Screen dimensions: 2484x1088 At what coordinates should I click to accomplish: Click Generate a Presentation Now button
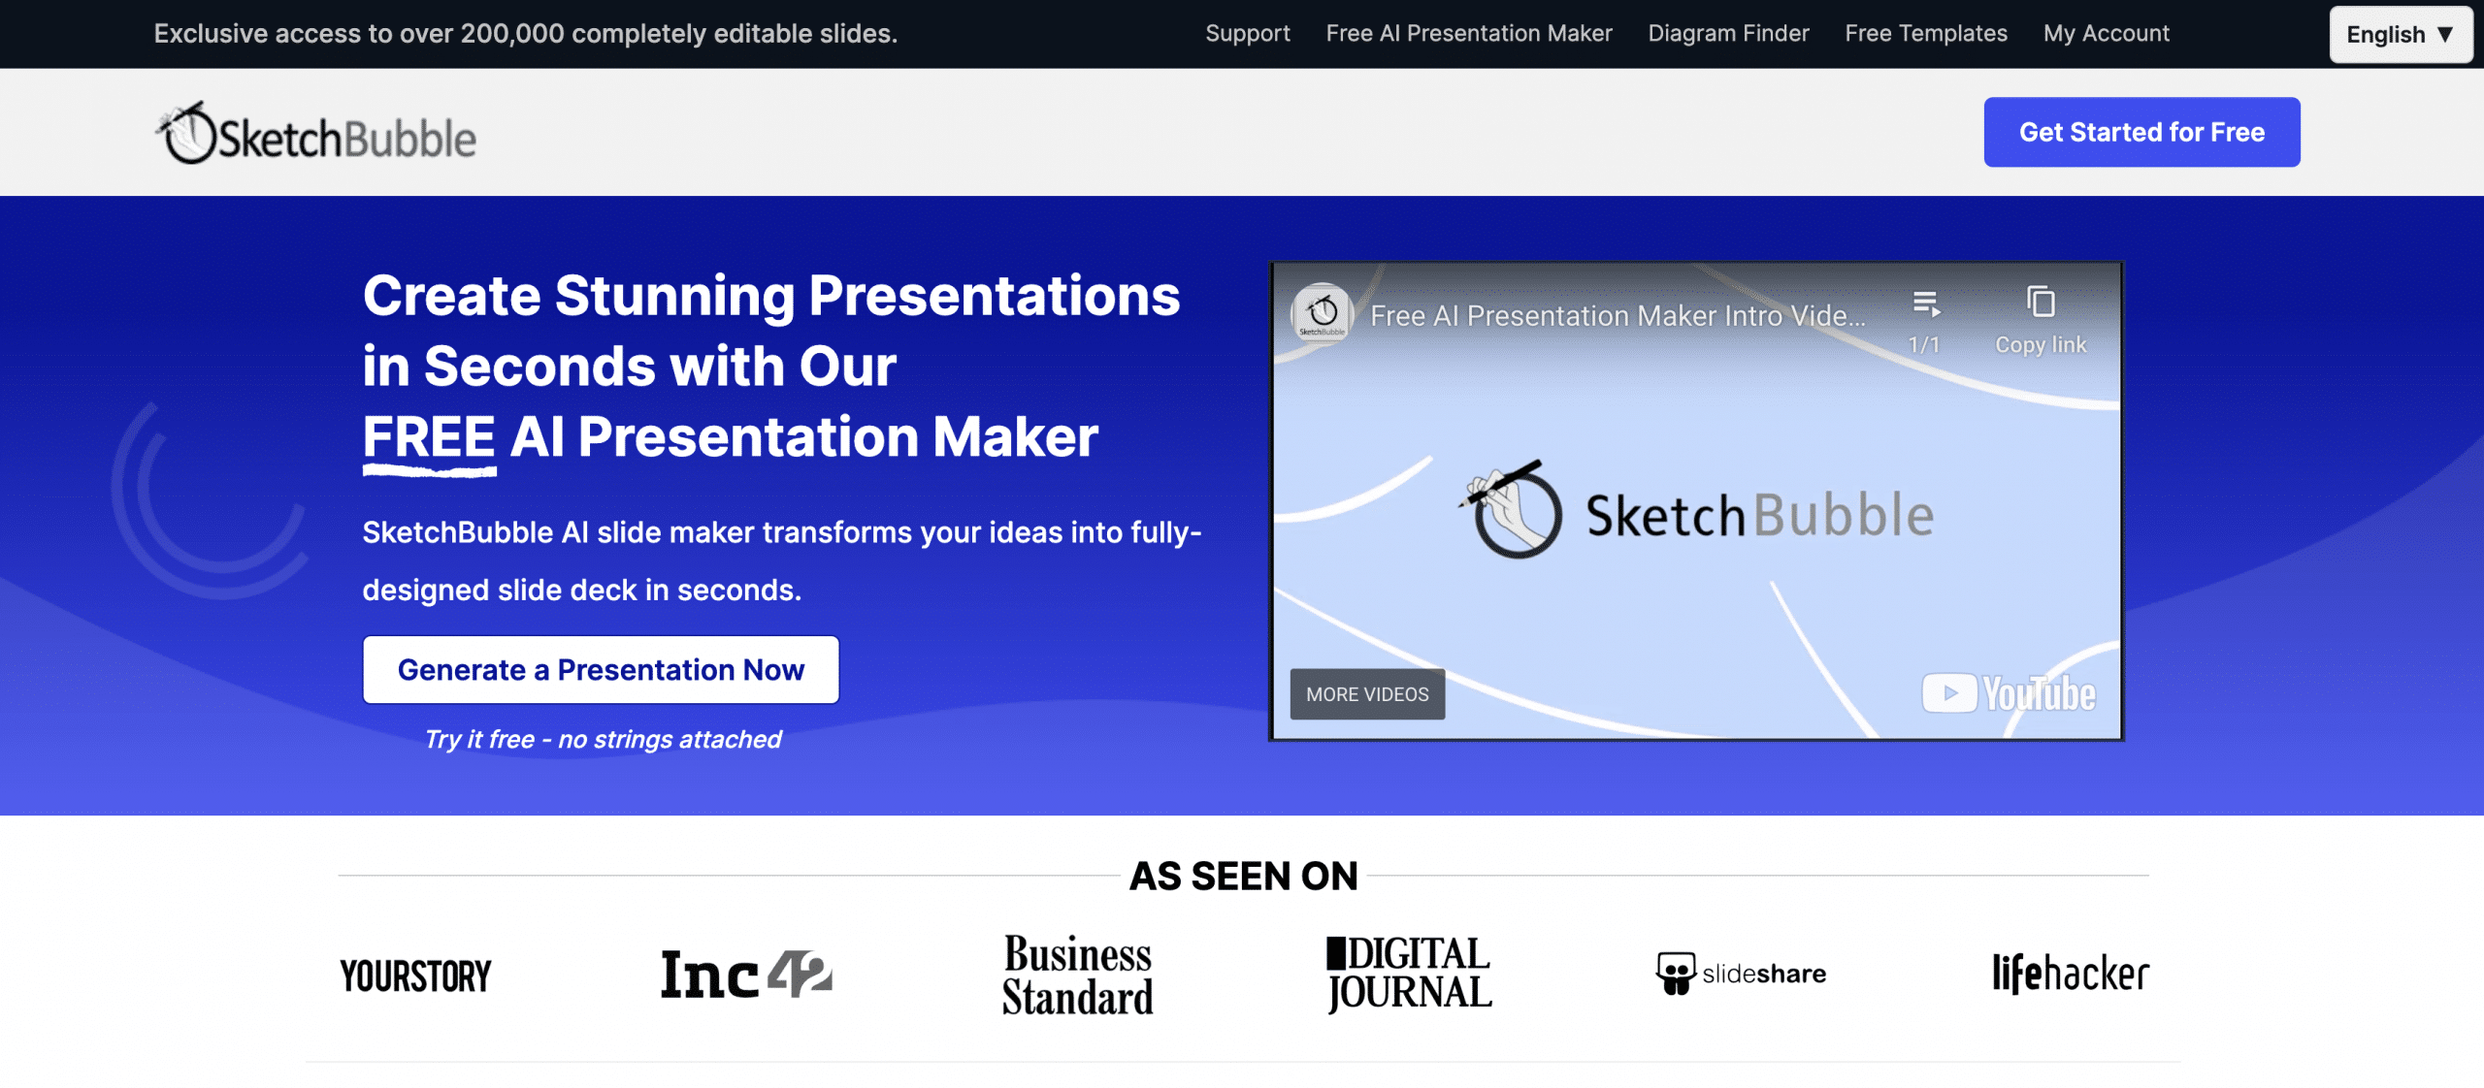pos(601,670)
